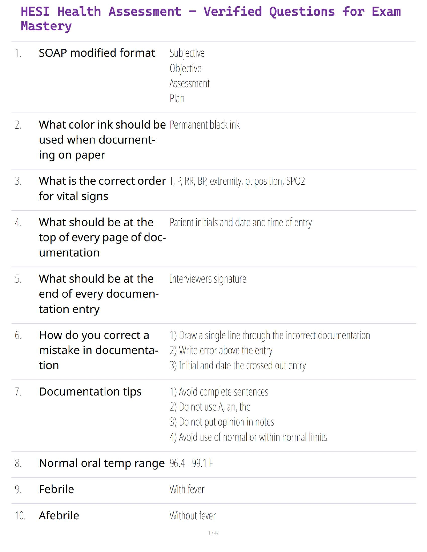Click the "Assessment" line under SOAP definition

point(189,84)
